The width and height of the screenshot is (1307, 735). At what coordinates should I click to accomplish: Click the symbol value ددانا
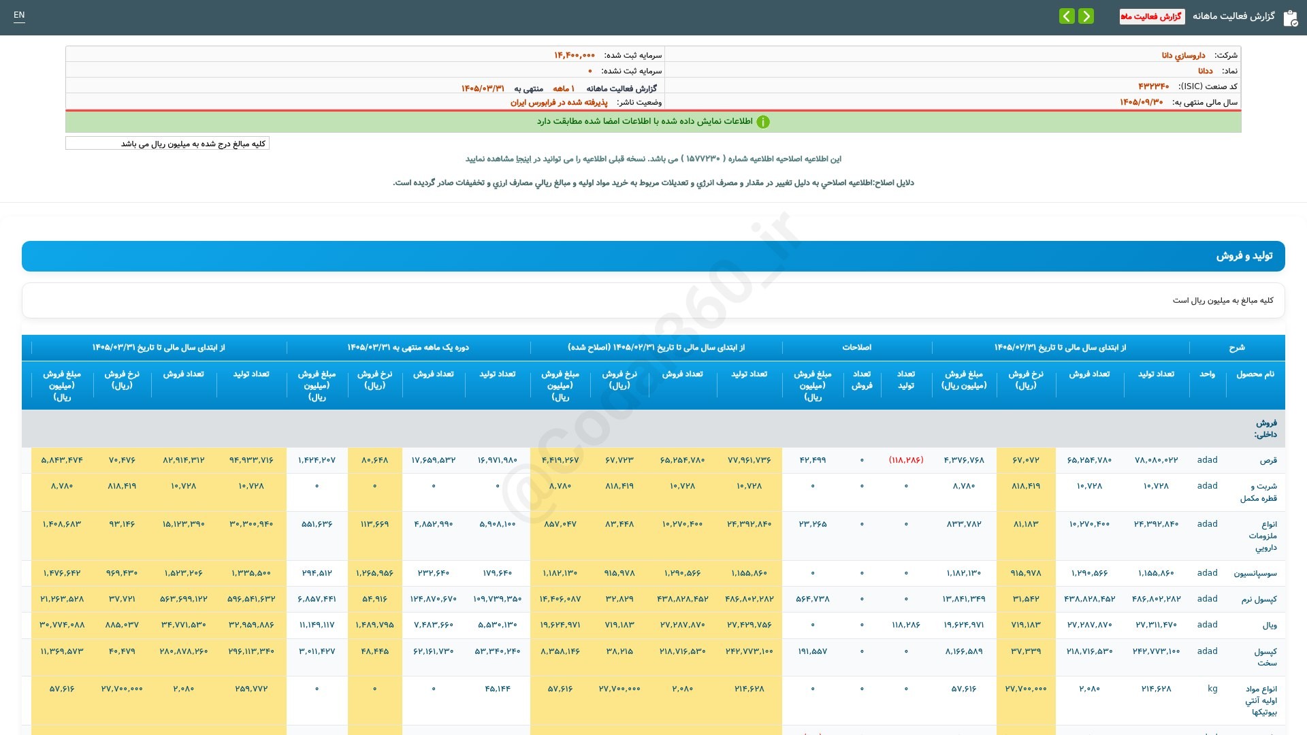(x=1205, y=71)
